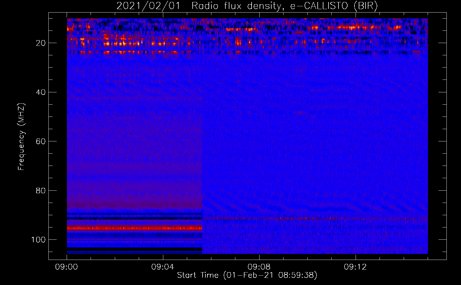The image size is (461, 285).
Task: Click the '09:04' time tick label
Action: (x=163, y=267)
